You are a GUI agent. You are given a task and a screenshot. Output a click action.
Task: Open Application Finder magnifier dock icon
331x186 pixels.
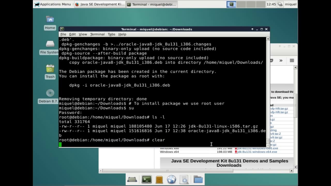click(184, 180)
